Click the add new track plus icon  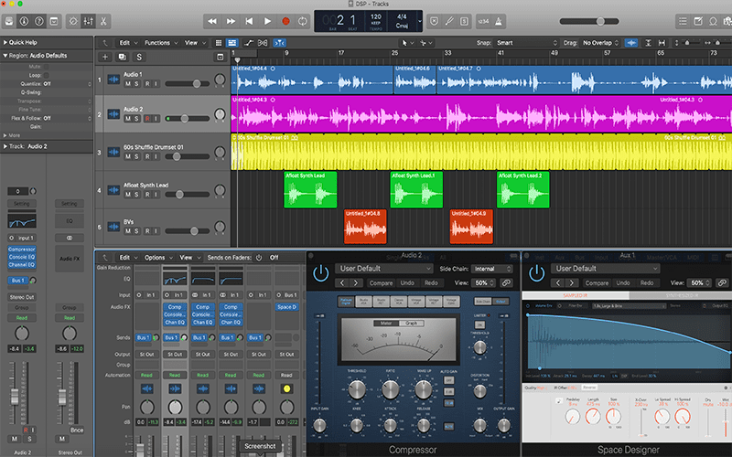[x=105, y=57]
